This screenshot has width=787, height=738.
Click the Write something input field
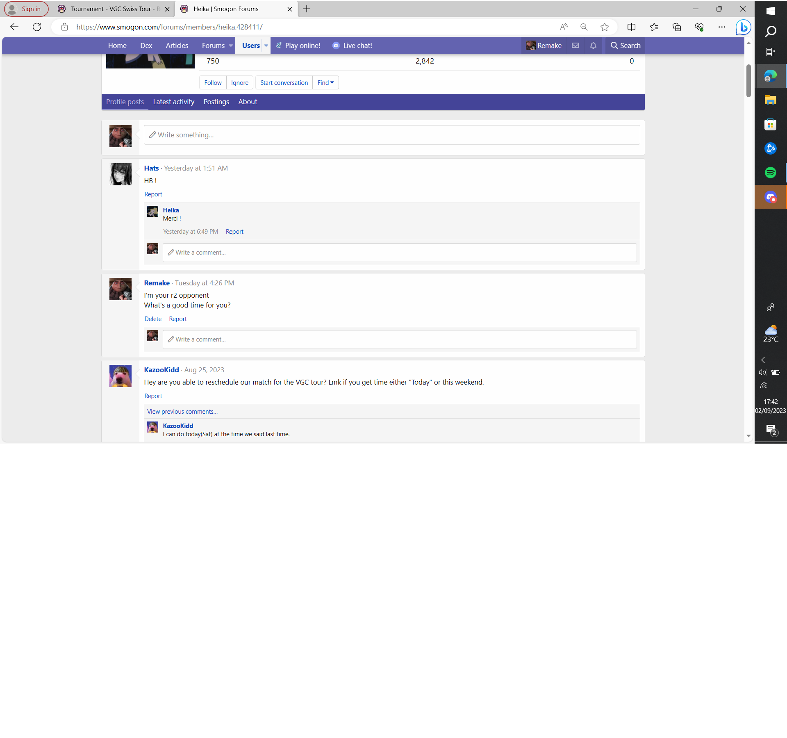point(391,135)
